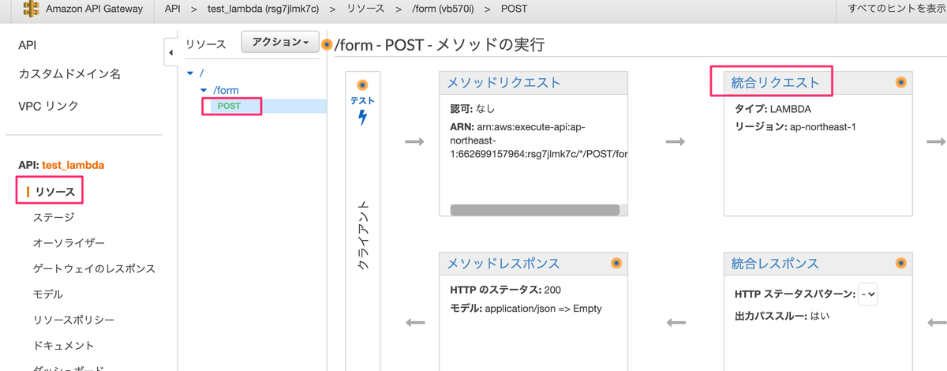Screen dimensions: 947x371
Task: Select the POST method in the tree
Action: point(229,106)
